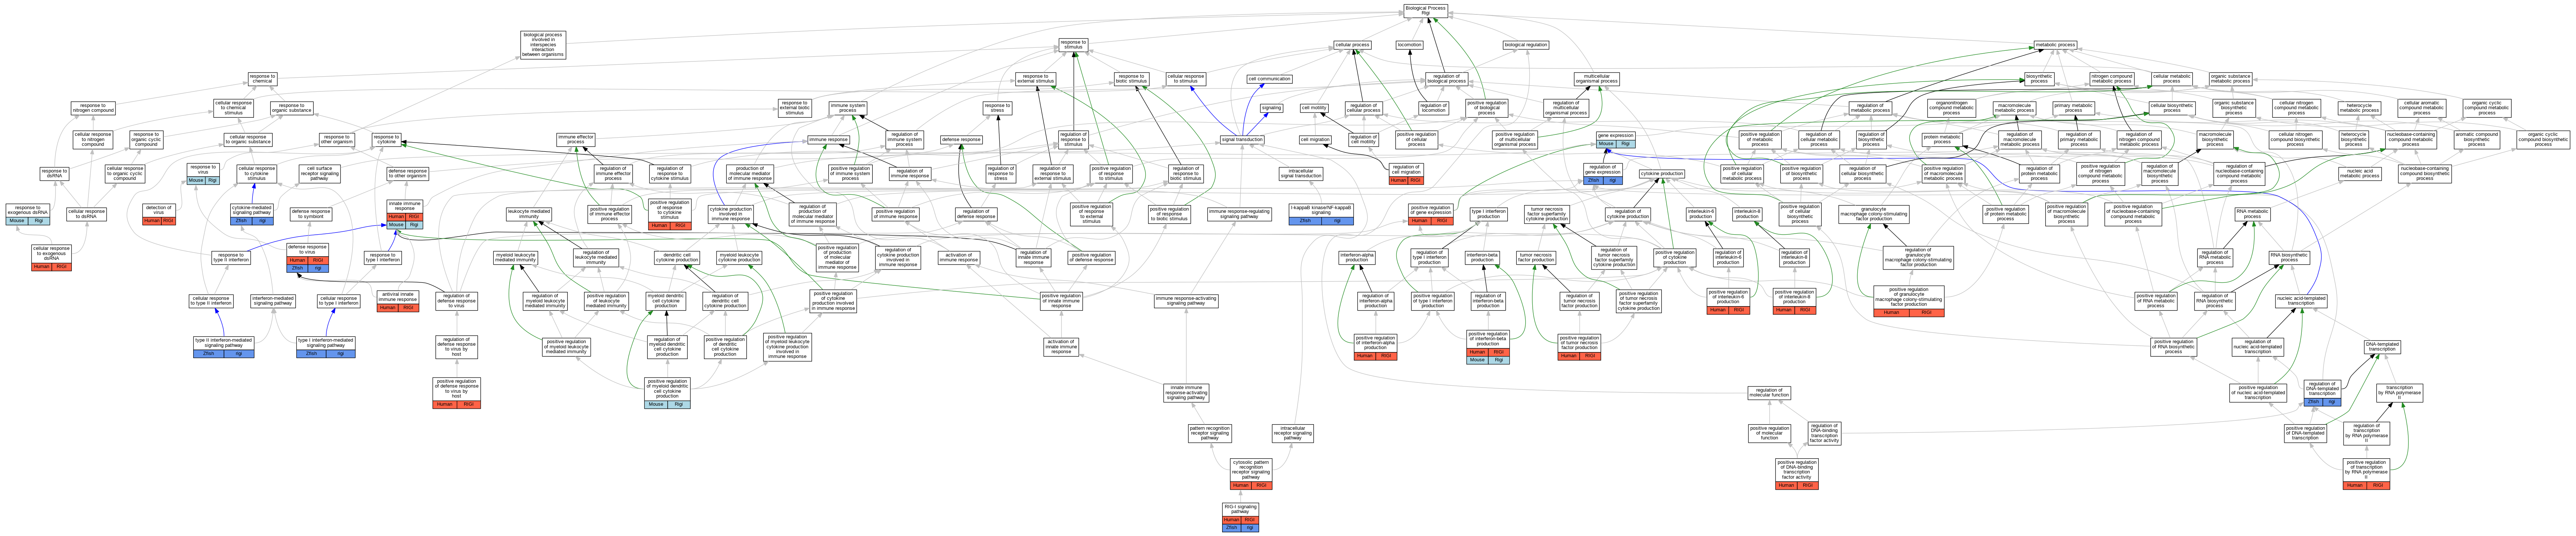The height and width of the screenshot is (536, 2576).
Task: Click the 'defense response to symbiont' node
Action: [311, 214]
